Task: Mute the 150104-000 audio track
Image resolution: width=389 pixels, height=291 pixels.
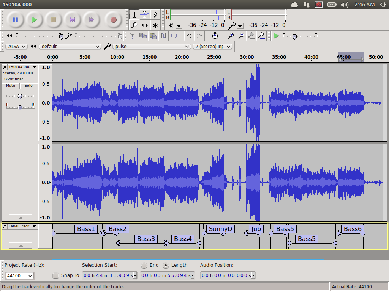Action: (11, 86)
